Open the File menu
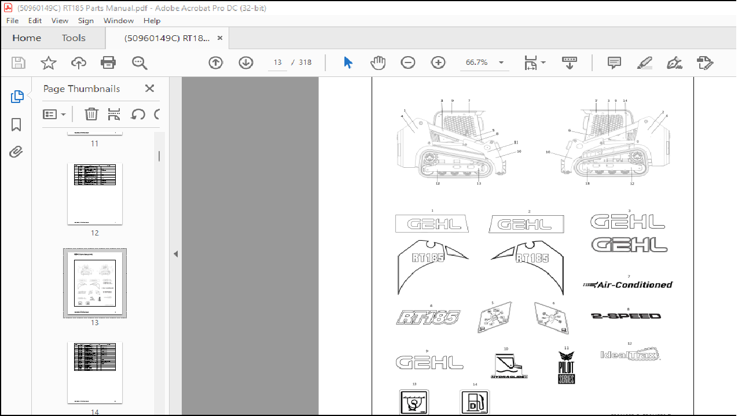Viewport: 738px width, 416px height. coord(12,20)
